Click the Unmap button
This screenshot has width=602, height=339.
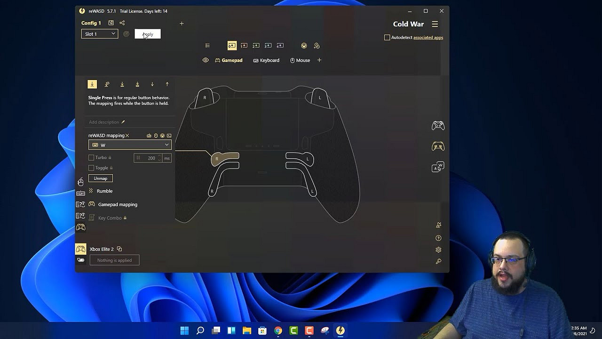point(100,178)
